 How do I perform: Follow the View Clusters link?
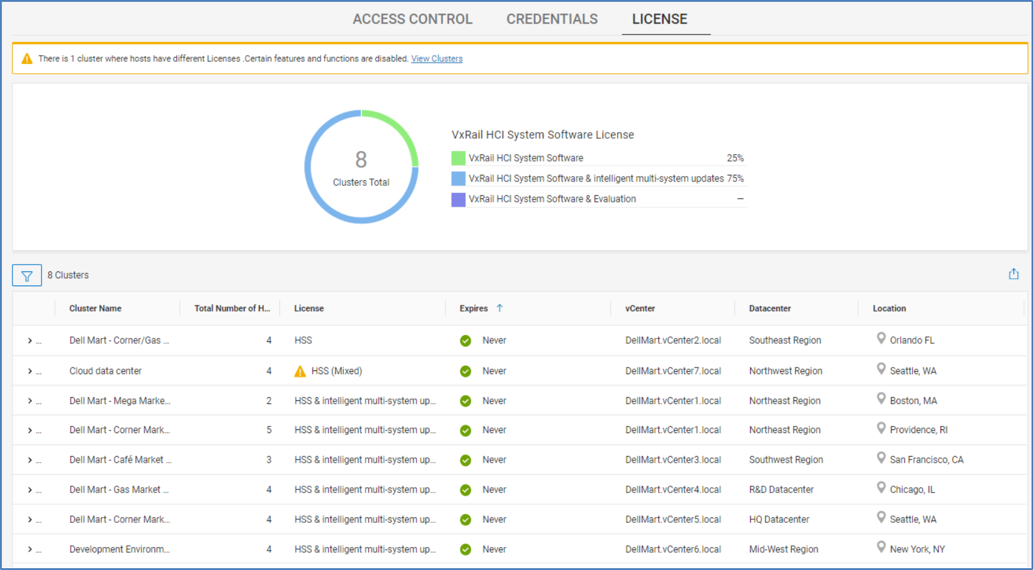(437, 59)
